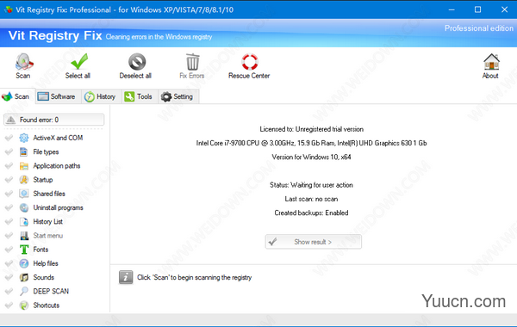Viewport: 517px width, 327px height.
Task: Click the Shortcuts icon
Action: click(x=24, y=305)
